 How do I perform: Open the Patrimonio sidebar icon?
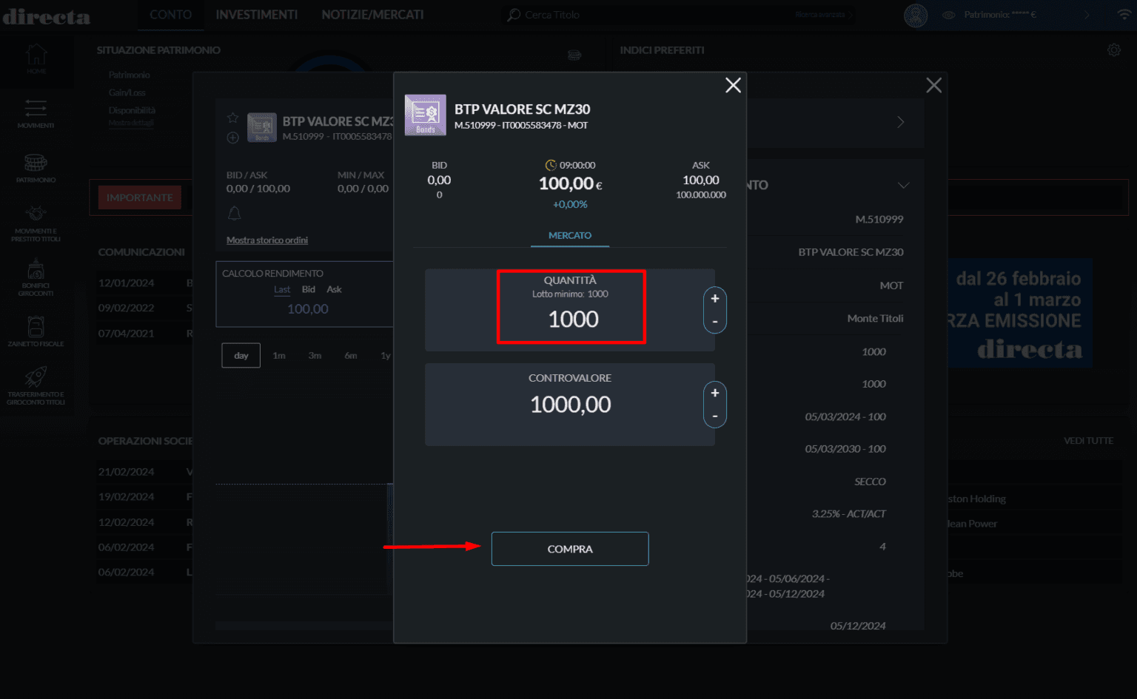tap(36, 167)
